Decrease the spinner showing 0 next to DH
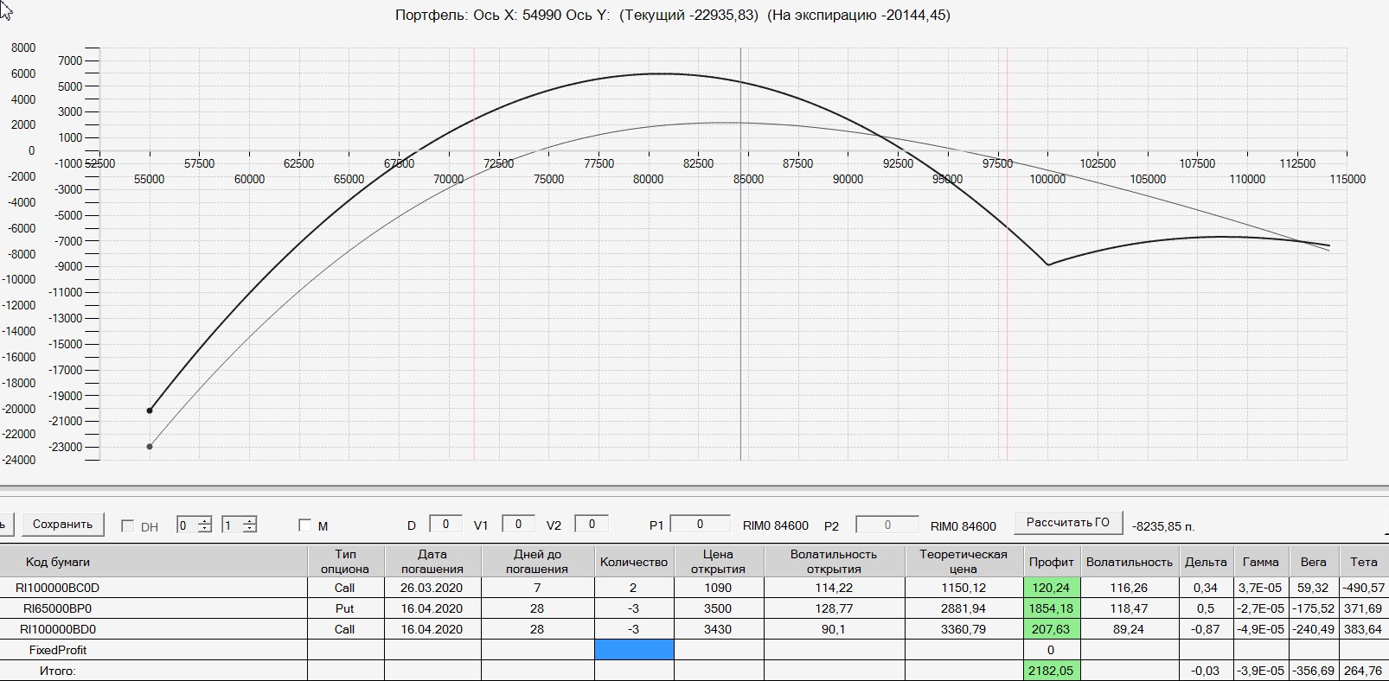Viewport: 1389px width, 681px height. click(x=204, y=529)
